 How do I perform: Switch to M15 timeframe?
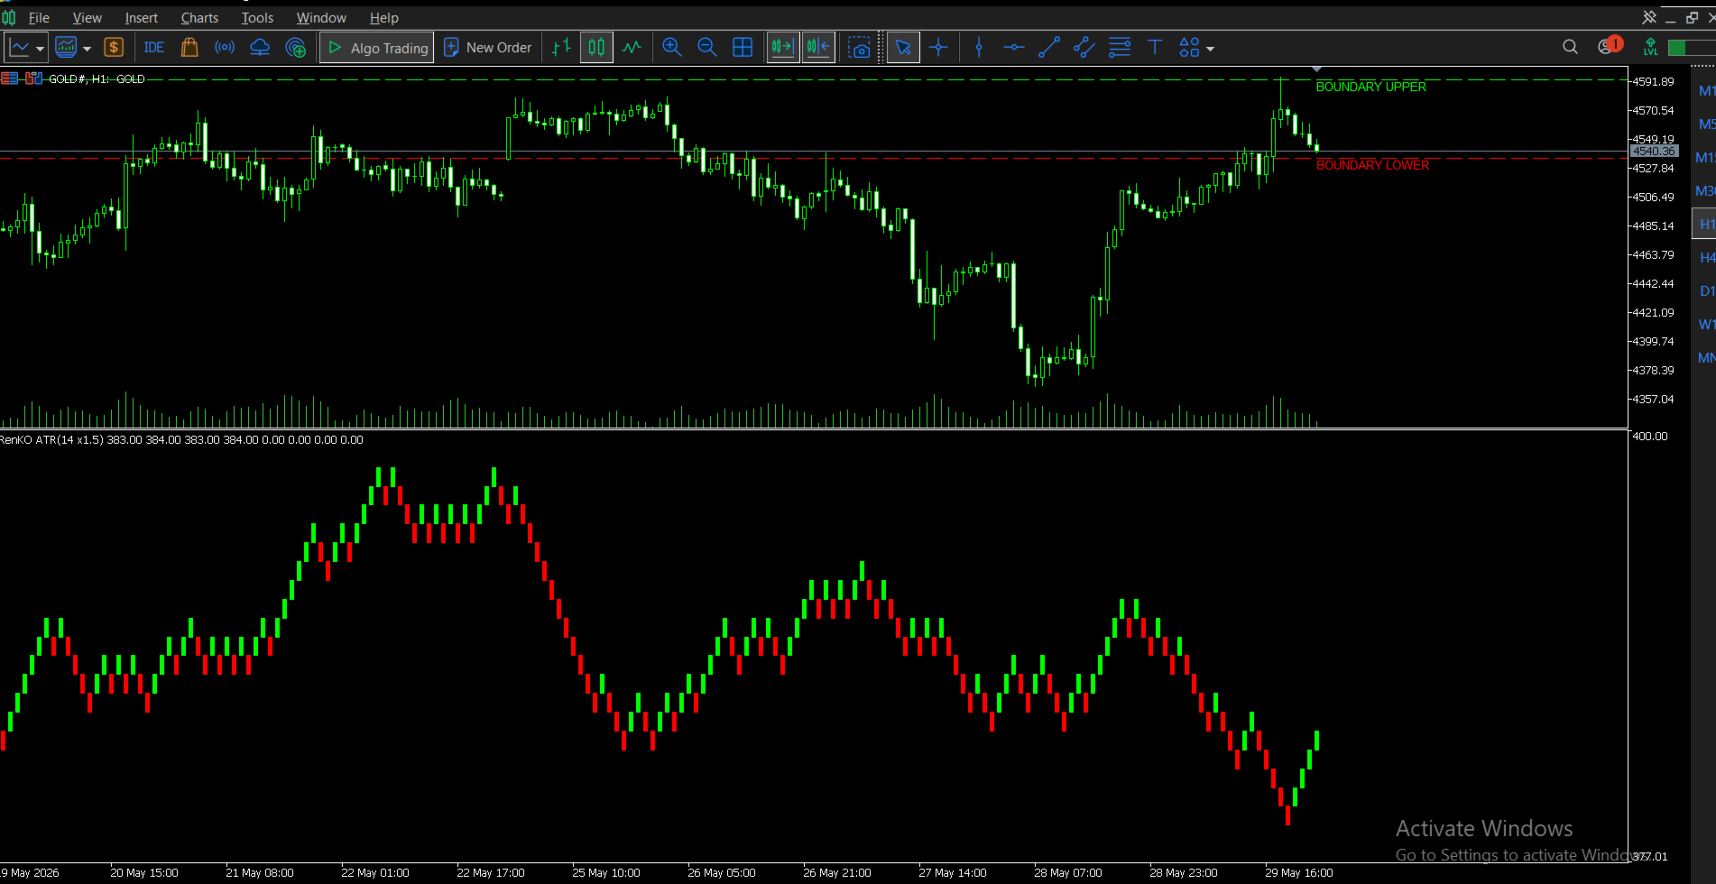click(x=1705, y=158)
